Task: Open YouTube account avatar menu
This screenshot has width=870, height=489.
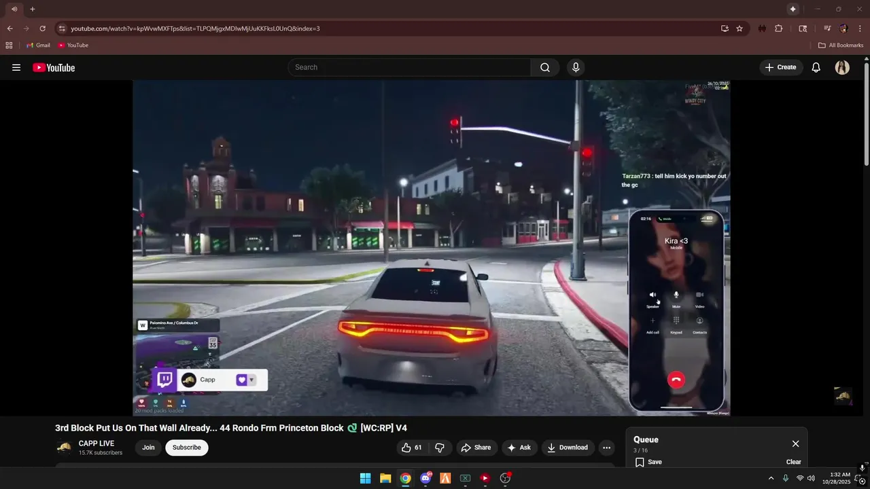Action: click(842, 67)
